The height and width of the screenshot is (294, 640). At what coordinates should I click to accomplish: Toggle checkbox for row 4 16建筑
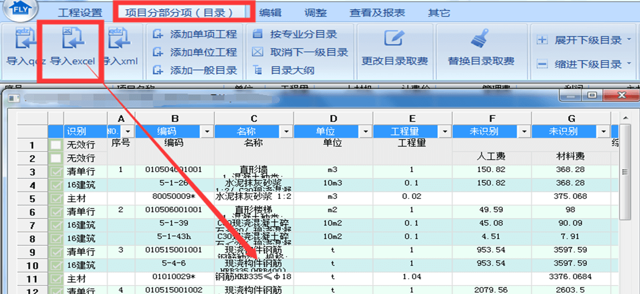point(56,185)
